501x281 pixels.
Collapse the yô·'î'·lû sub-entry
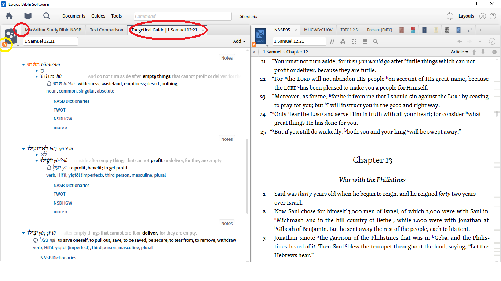click(x=37, y=161)
